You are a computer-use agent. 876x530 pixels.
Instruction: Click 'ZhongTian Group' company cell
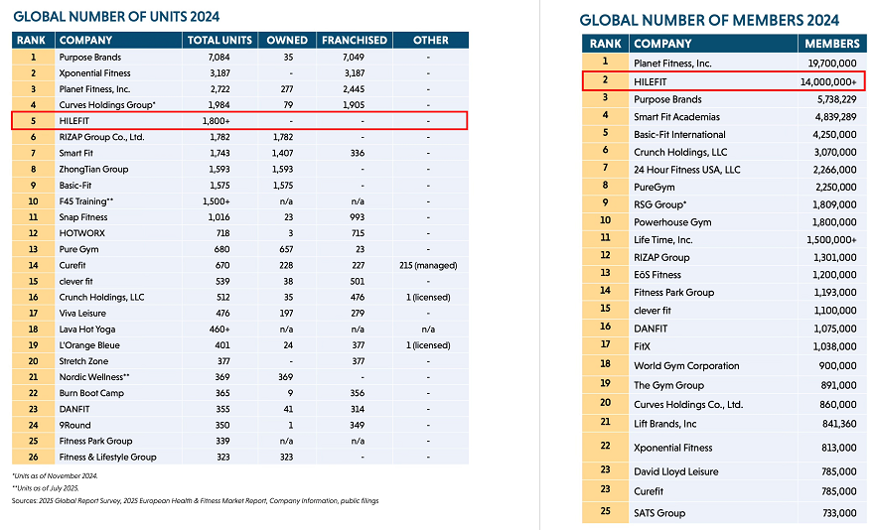(93, 169)
